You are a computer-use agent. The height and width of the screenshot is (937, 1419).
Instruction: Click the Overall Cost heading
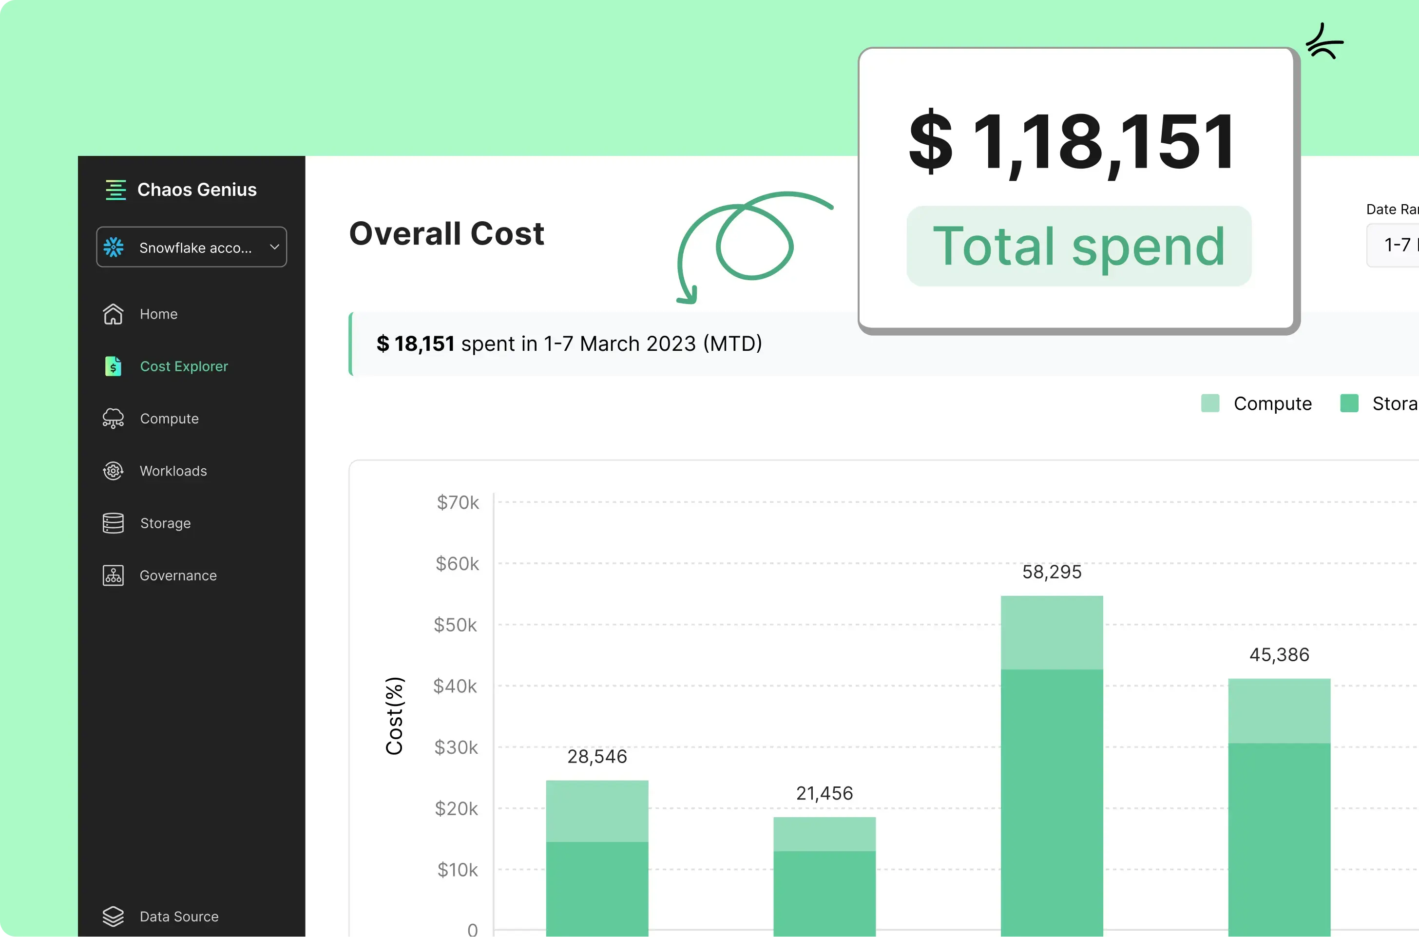(446, 234)
